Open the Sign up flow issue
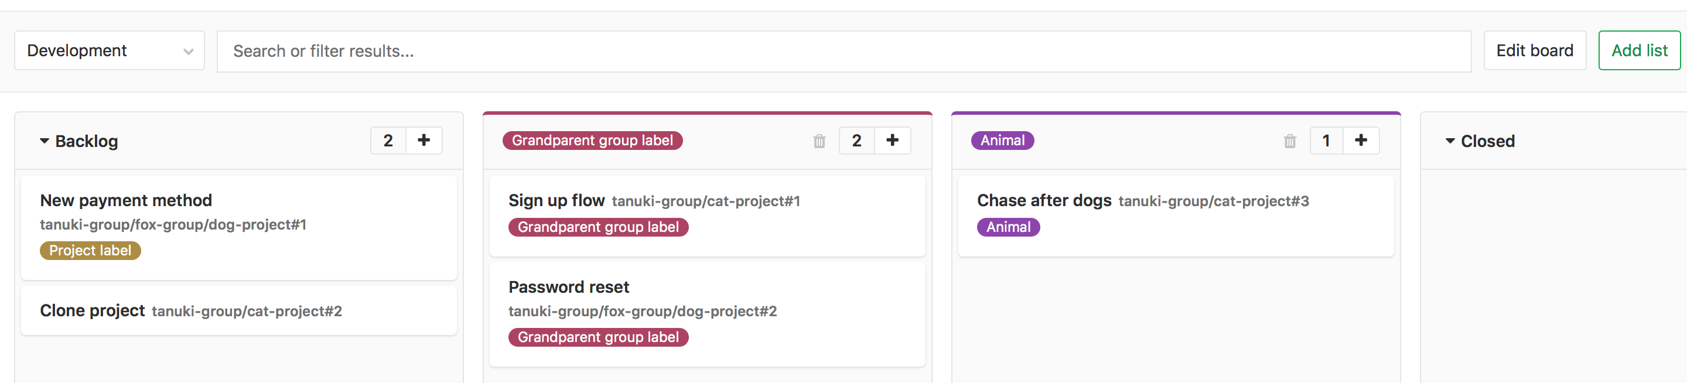 point(556,200)
